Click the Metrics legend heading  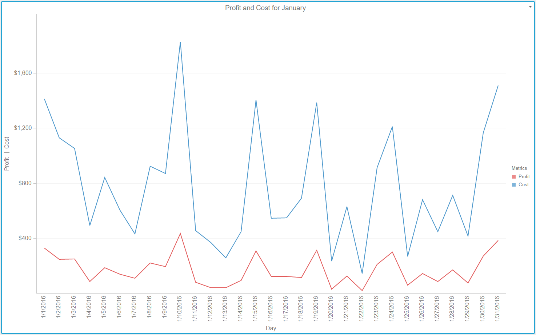[x=519, y=168]
